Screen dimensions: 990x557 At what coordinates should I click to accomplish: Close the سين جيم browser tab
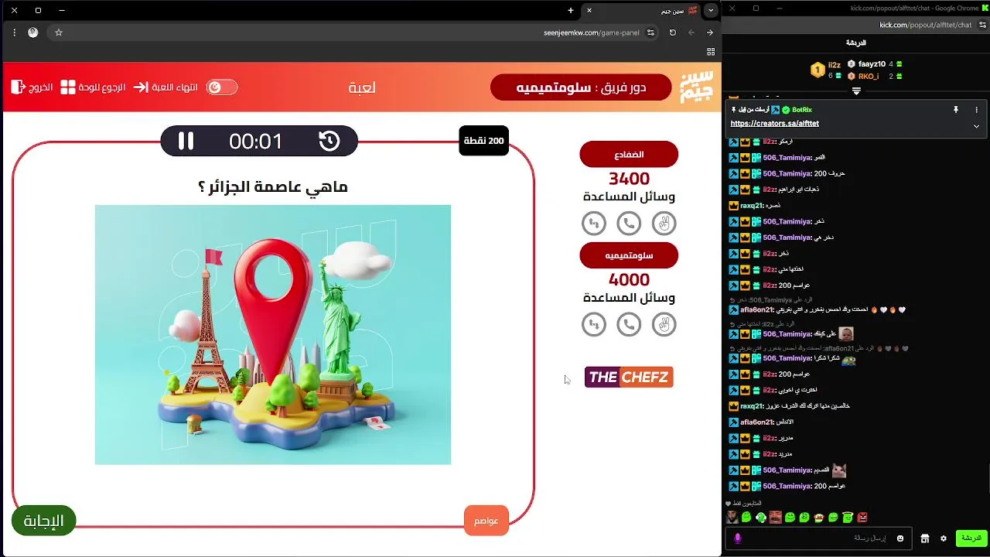click(x=589, y=11)
